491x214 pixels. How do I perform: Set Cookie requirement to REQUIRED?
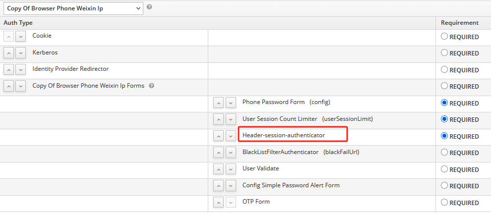coord(444,37)
